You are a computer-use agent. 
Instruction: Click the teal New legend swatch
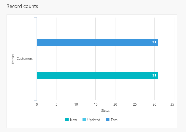(67, 120)
